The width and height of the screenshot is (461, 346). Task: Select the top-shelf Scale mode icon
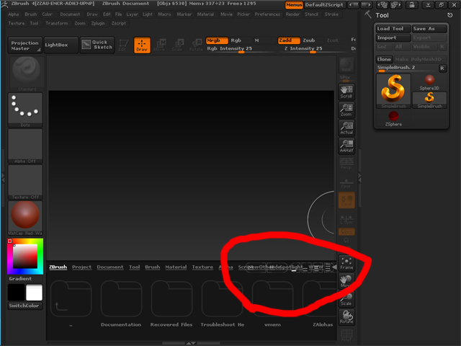coord(178,45)
